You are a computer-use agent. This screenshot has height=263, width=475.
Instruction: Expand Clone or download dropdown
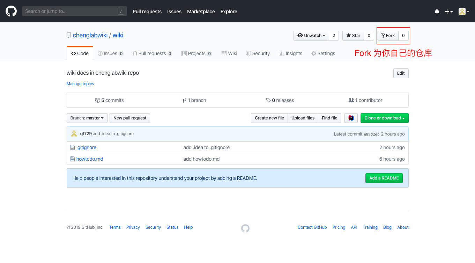pyautogui.click(x=385, y=118)
